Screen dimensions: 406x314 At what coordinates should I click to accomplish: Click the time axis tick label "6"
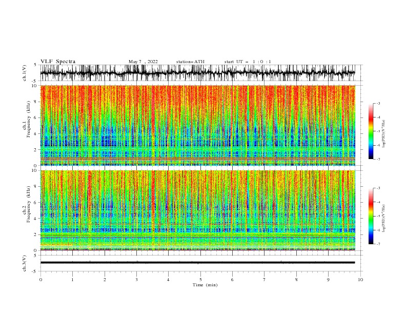click(232, 280)
